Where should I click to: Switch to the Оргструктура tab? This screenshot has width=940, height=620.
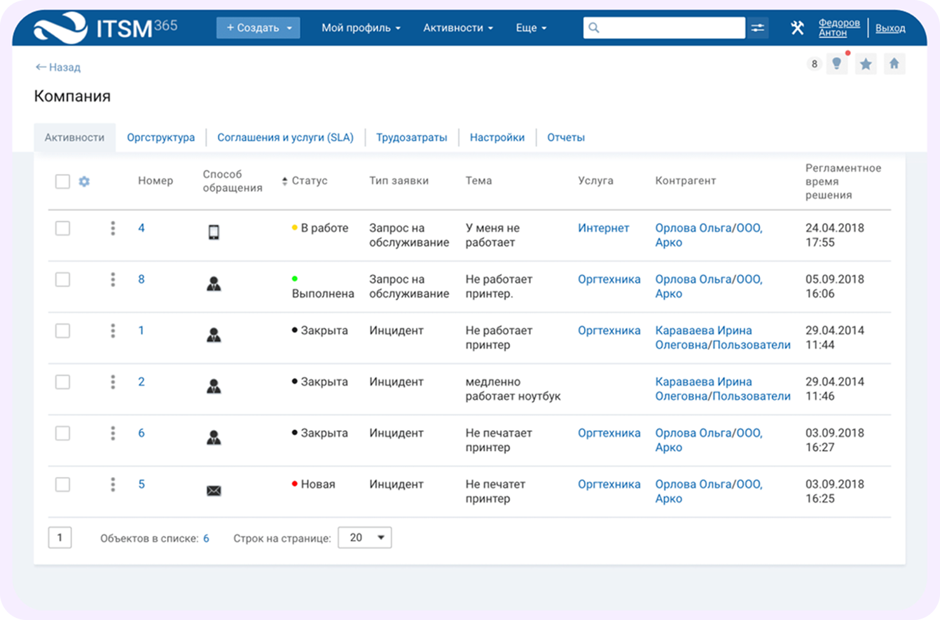pyautogui.click(x=161, y=137)
